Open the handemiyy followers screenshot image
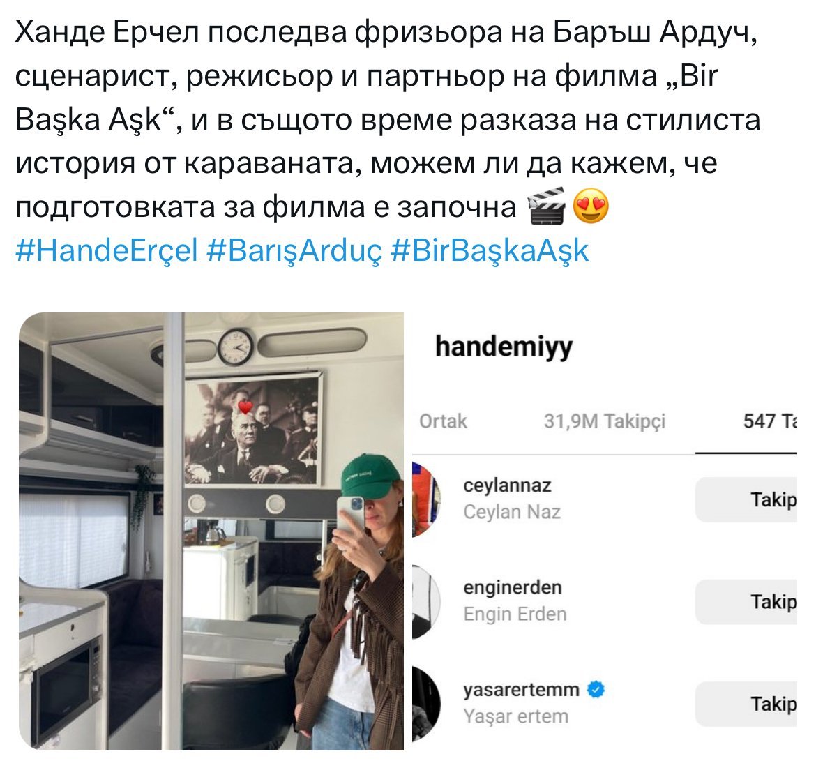The width and height of the screenshot is (816, 777). tap(605, 531)
